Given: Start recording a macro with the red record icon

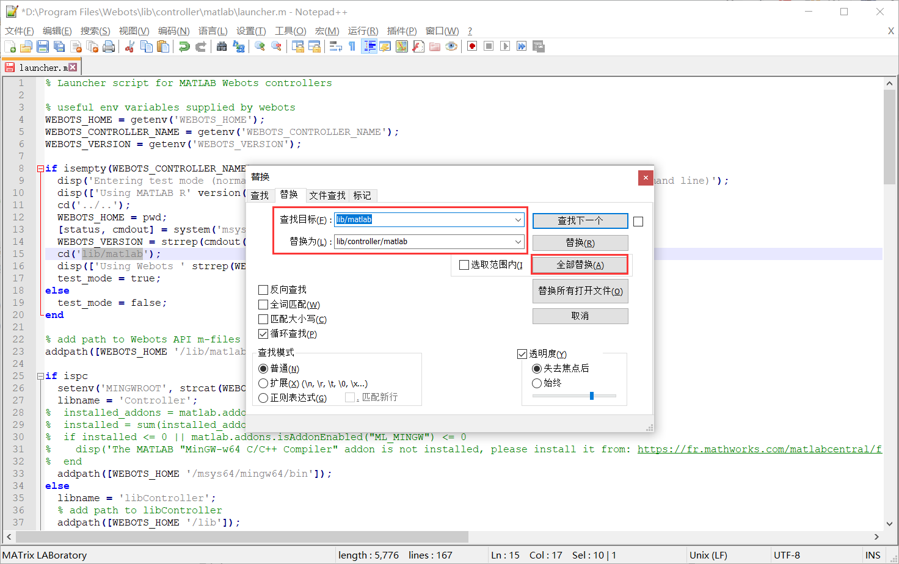Looking at the screenshot, I should pos(471,46).
